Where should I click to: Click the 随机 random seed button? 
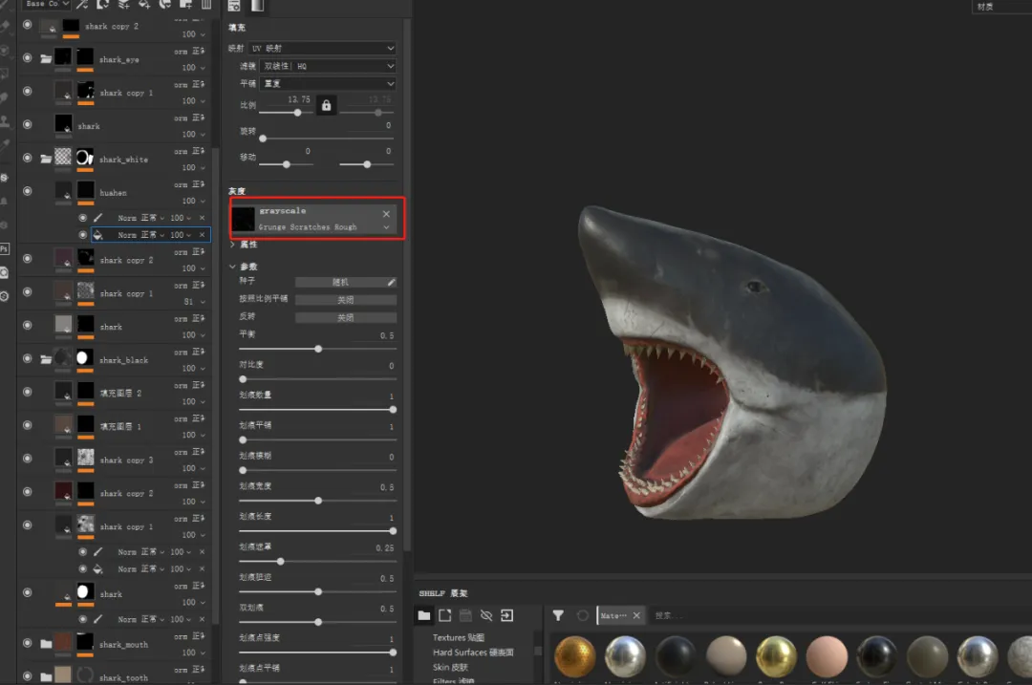coord(340,283)
